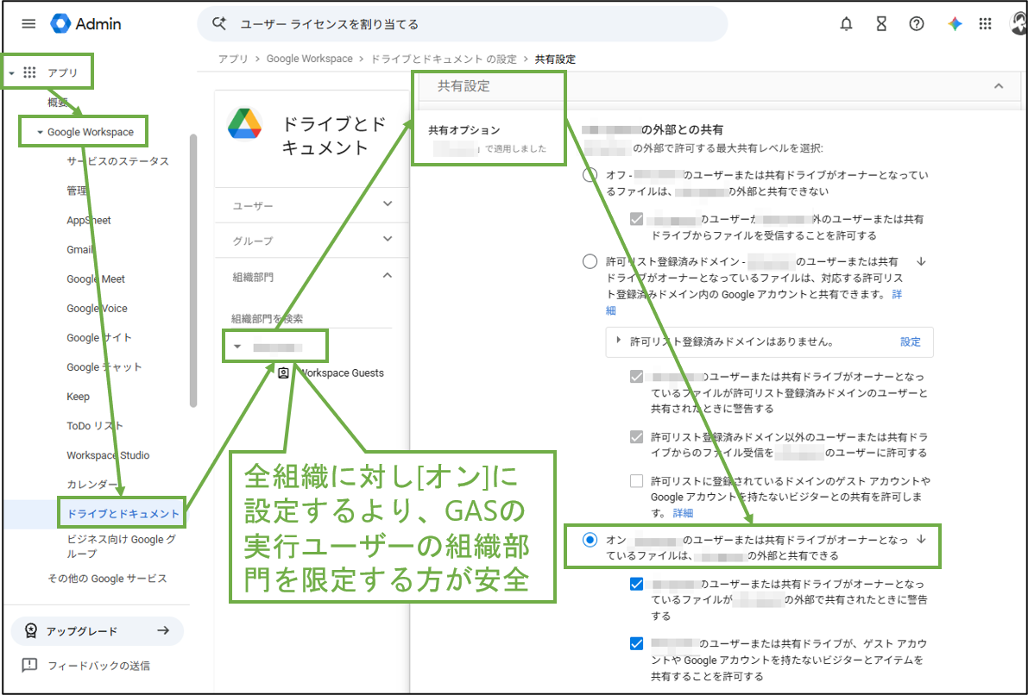Viewport: 1028px width, 695px height.
Task: Open Workspace Studio in sidebar
Action: click(x=108, y=455)
